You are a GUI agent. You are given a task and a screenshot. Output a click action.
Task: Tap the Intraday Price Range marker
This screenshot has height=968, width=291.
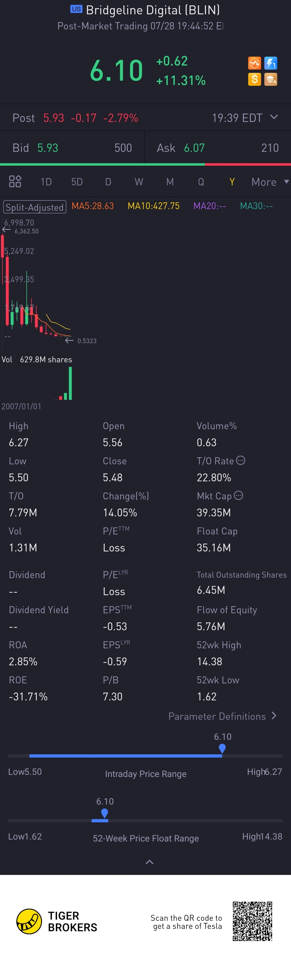(x=222, y=748)
